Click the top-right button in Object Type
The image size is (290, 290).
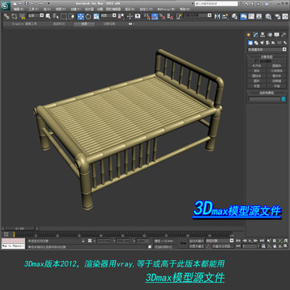pos(276,66)
